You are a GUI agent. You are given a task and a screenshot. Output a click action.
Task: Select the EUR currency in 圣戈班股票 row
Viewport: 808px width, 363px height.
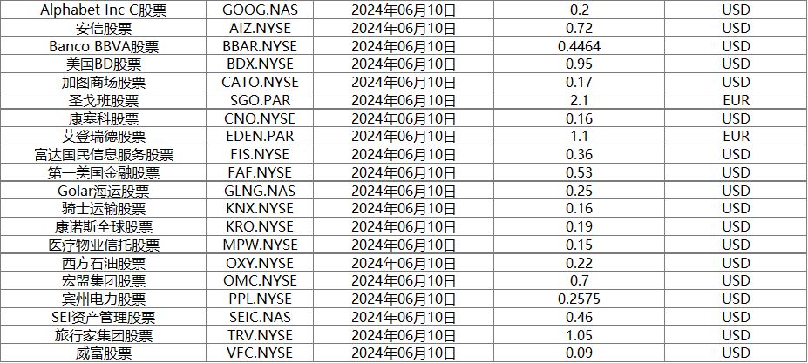[737, 100]
